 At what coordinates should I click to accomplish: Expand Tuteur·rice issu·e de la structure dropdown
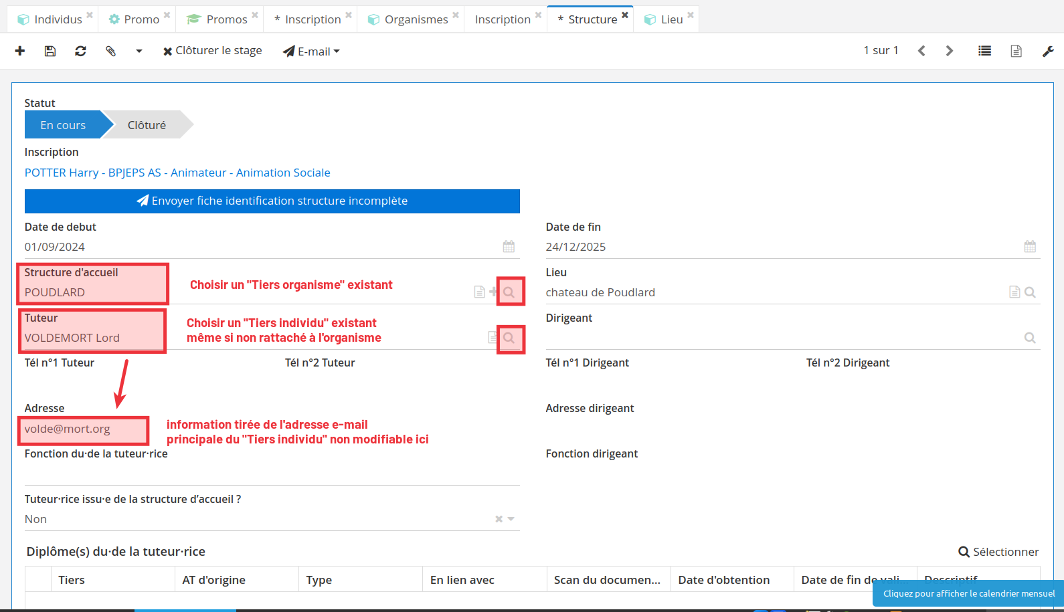[511, 519]
